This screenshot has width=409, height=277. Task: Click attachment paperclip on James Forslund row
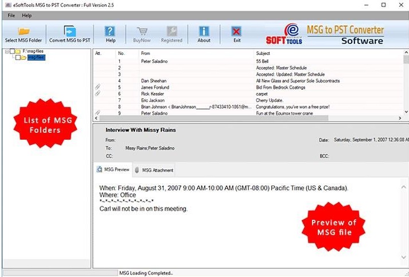pos(98,87)
